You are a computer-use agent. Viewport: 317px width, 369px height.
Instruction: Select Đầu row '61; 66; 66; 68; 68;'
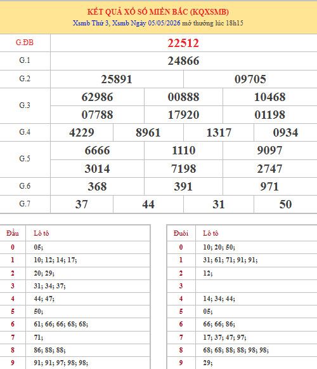pos(61,324)
